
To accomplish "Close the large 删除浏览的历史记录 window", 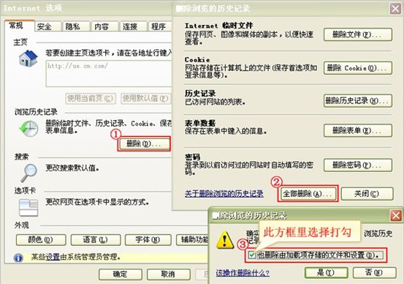I will point(395,9).
